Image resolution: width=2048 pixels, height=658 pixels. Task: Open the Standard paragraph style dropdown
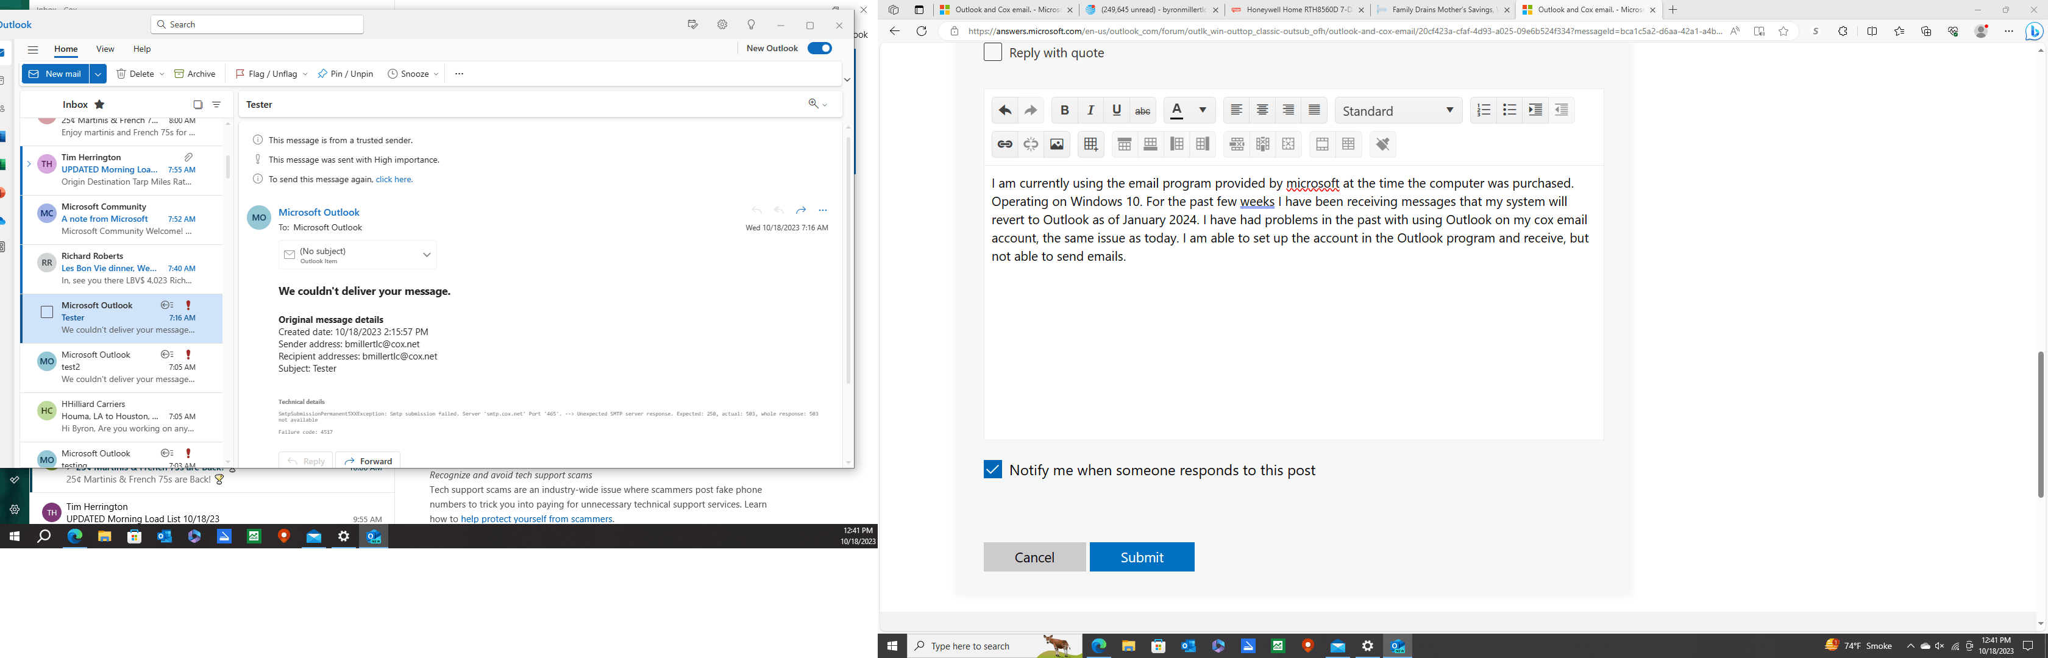(x=1398, y=110)
